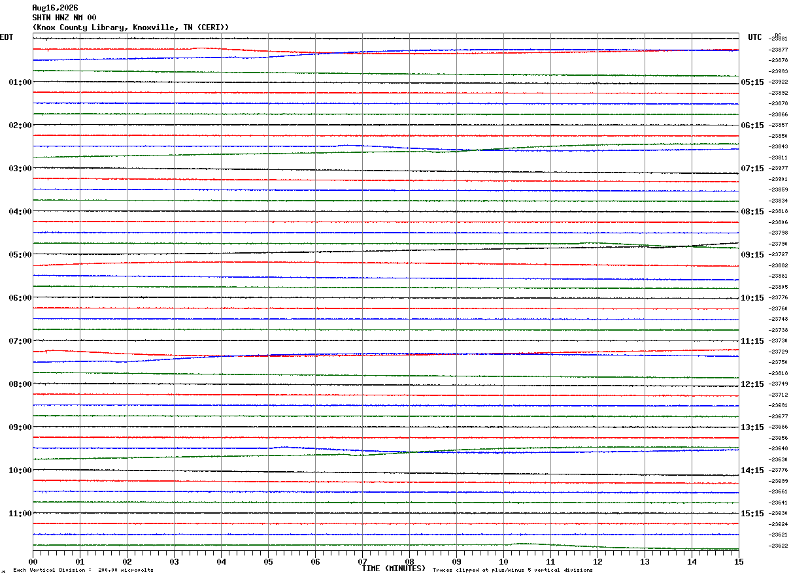Select the 07:00 EDT row label

[20, 341]
